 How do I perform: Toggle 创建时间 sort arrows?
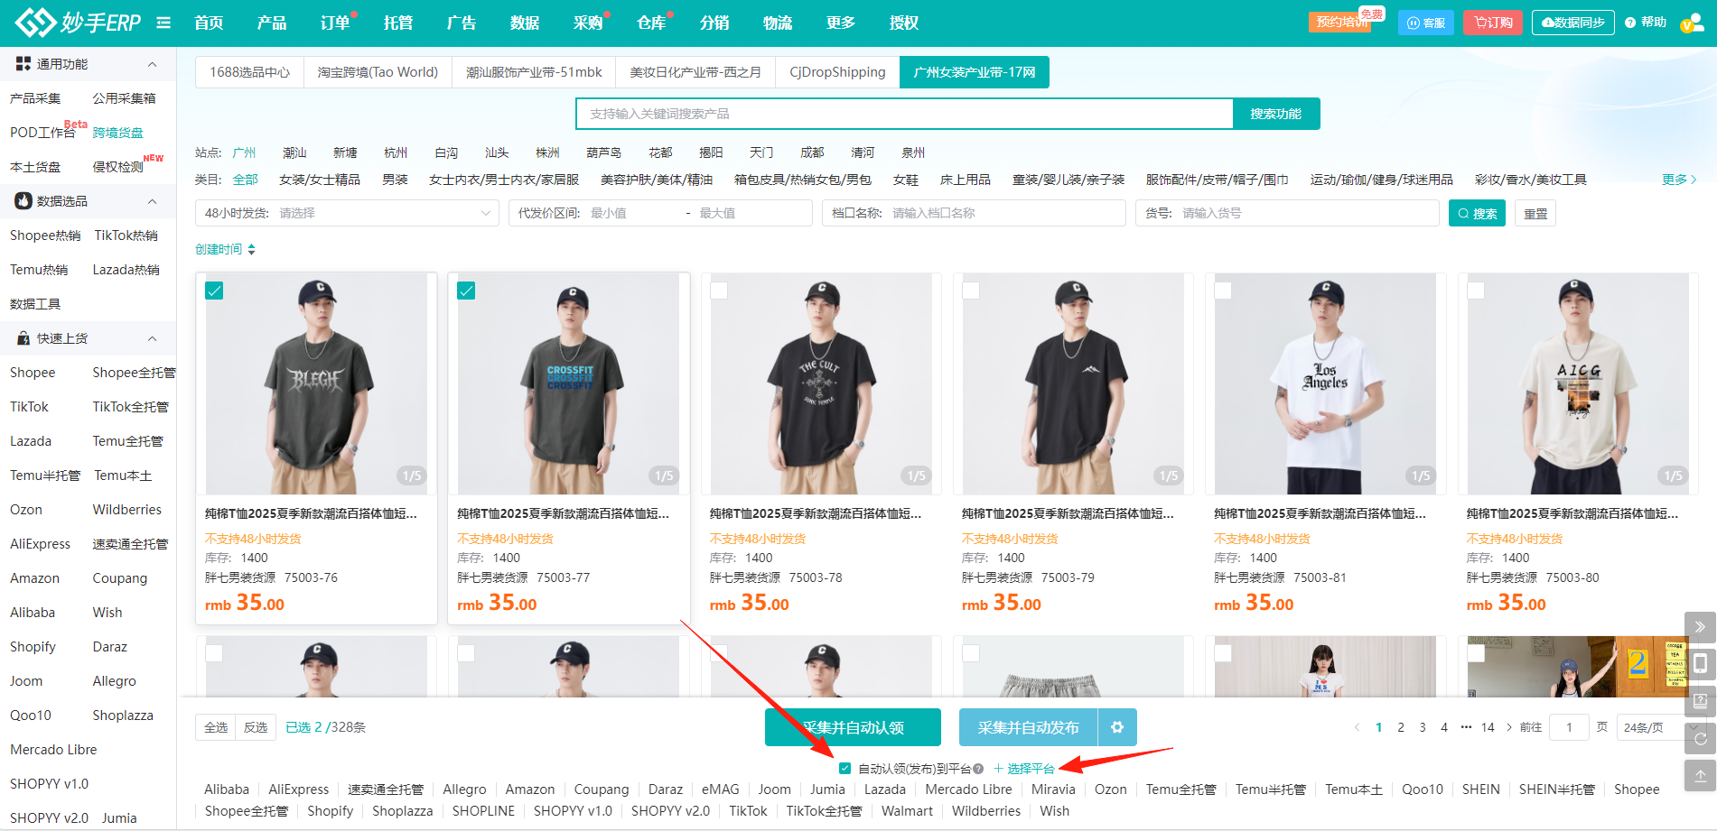[252, 249]
